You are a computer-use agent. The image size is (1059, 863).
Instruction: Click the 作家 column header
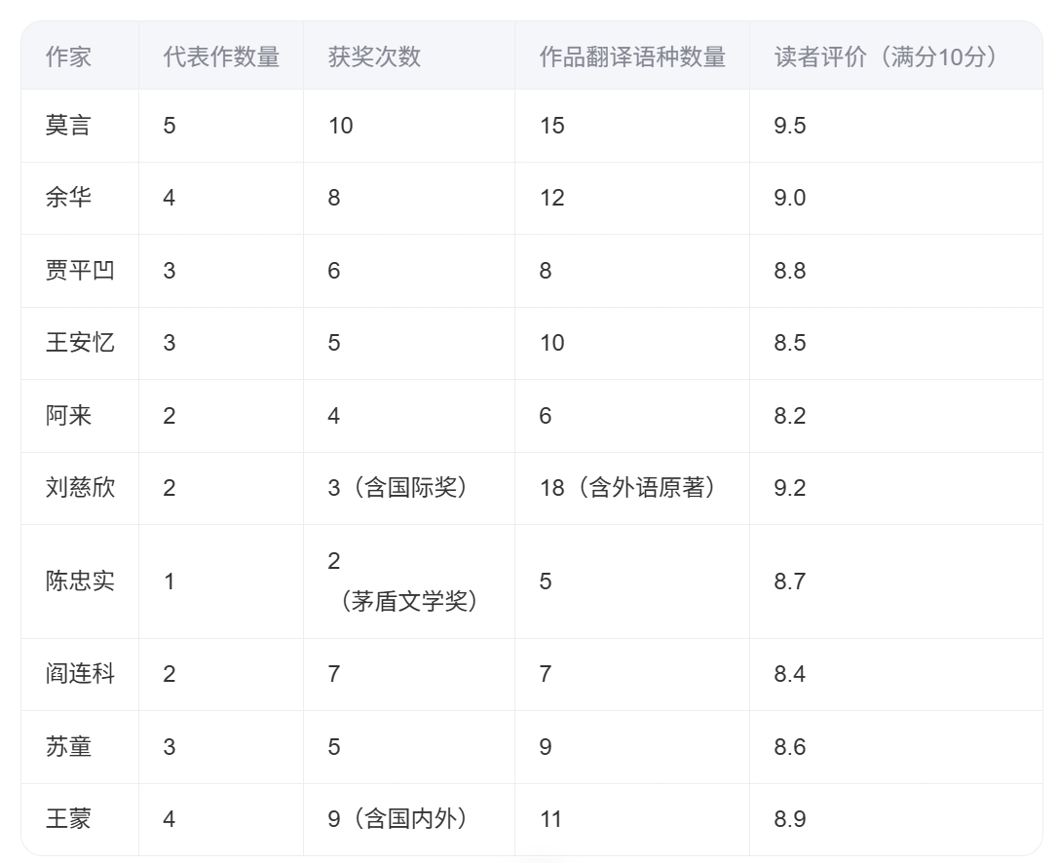click(68, 56)
